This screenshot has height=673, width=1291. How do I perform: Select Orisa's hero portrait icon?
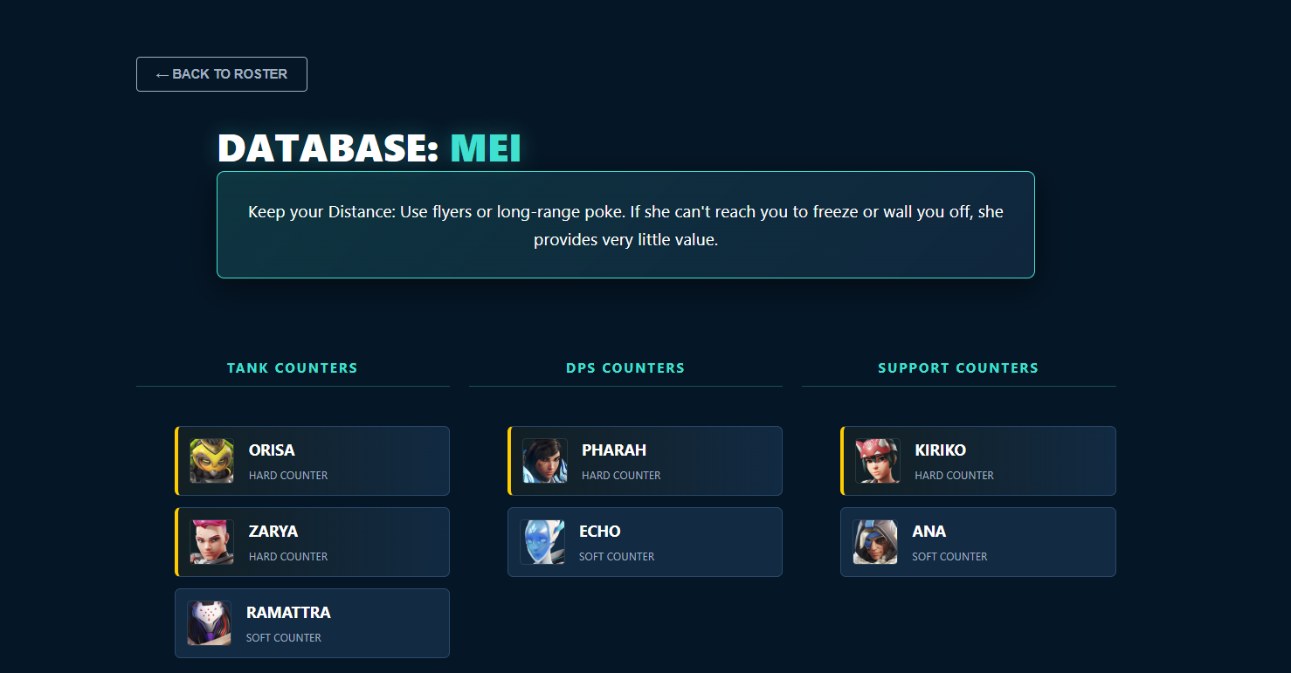point(211,461)
